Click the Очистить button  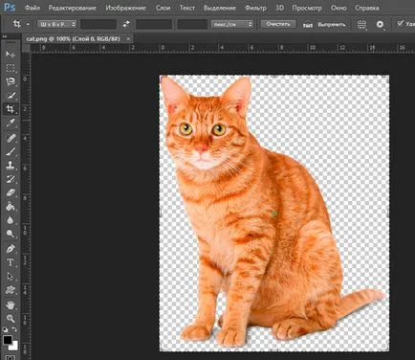[277, 24]
